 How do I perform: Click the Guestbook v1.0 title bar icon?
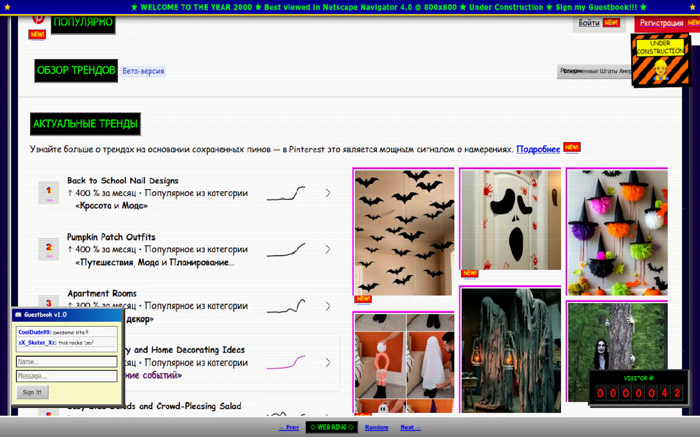coord(18,315)
